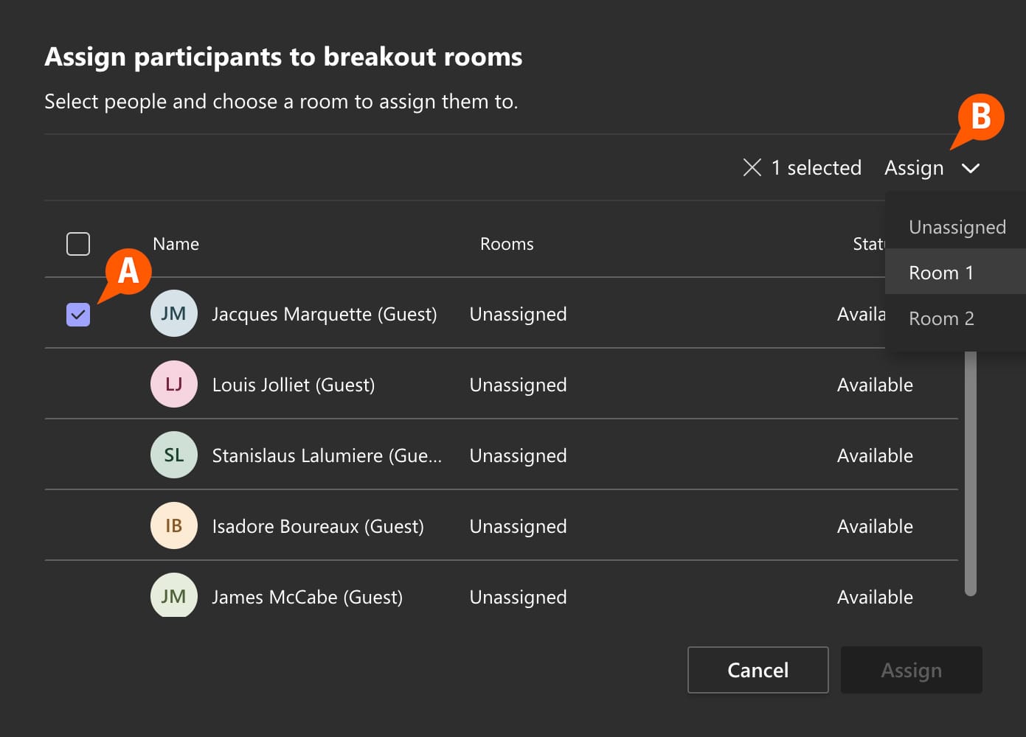
Task: Click James McCabe's JM avatar
Action: pos(173,595)
